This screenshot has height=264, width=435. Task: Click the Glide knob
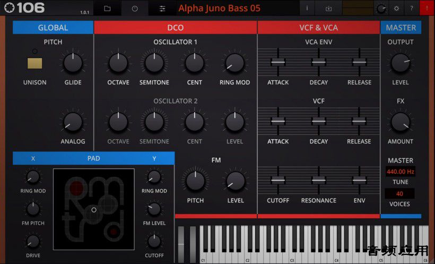click(73, 63)
